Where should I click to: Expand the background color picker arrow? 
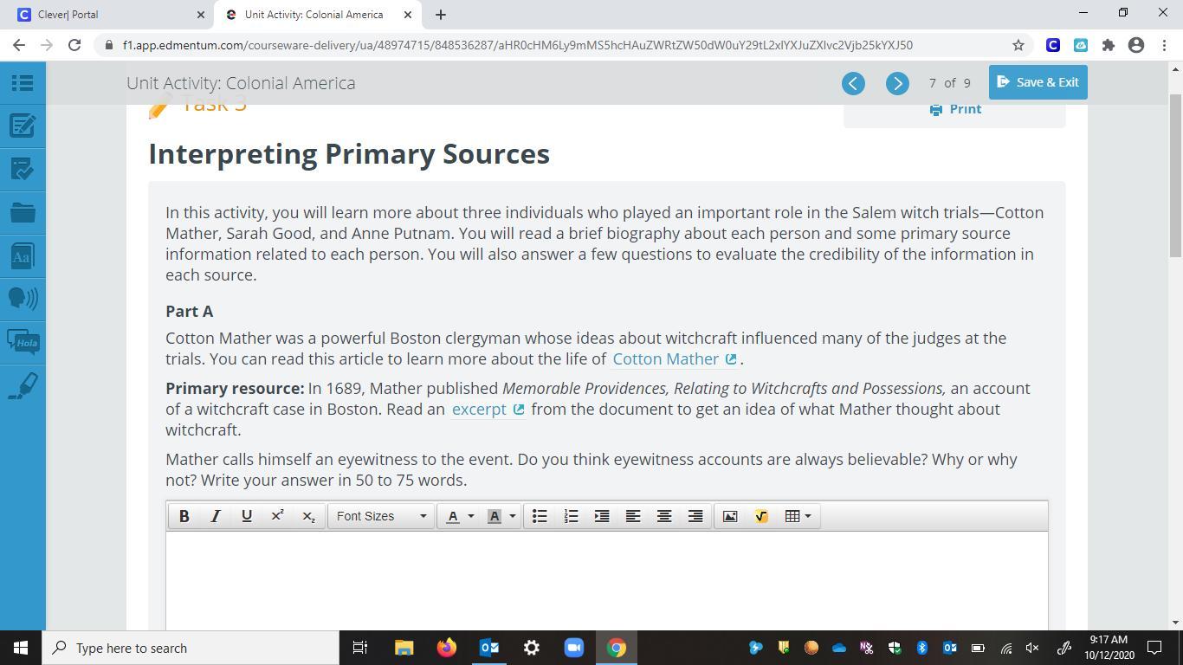[x=513, y=516]
